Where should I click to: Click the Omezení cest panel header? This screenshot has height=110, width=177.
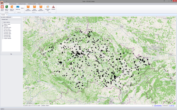pos(11,20)
